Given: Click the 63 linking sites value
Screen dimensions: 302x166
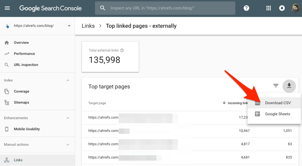Looking at the screenshot, I should [290, 144].
